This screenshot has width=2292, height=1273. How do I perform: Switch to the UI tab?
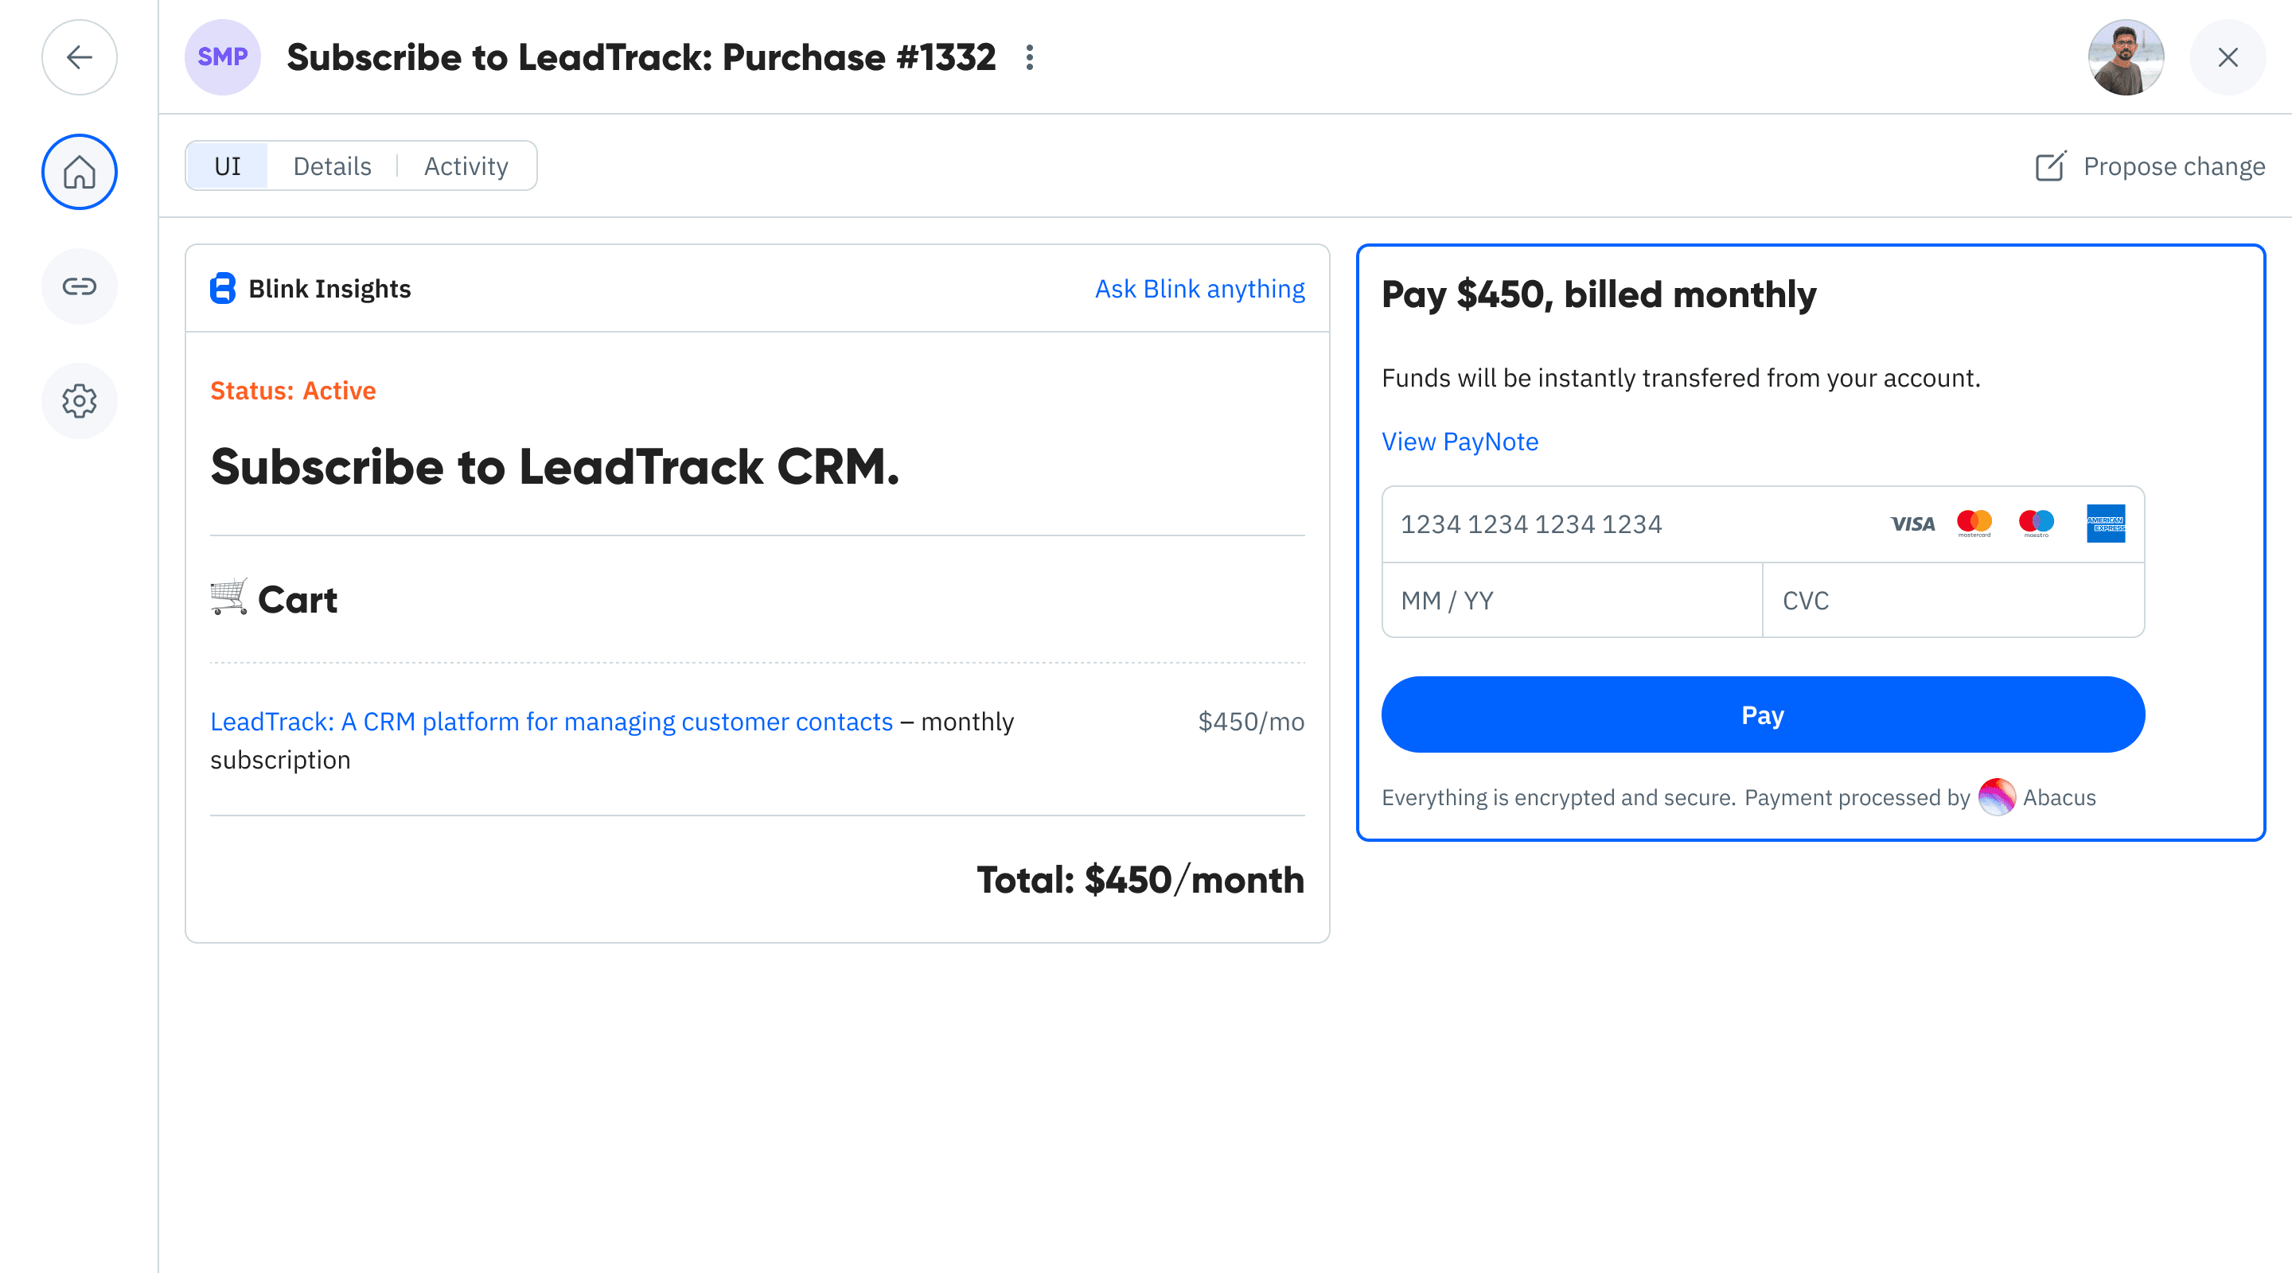click(228, 166)
